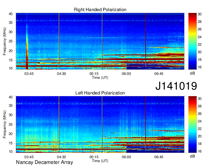Click the 30 dB value on the top color bar
Screen dimensions: 205x166
pos(200,14)
